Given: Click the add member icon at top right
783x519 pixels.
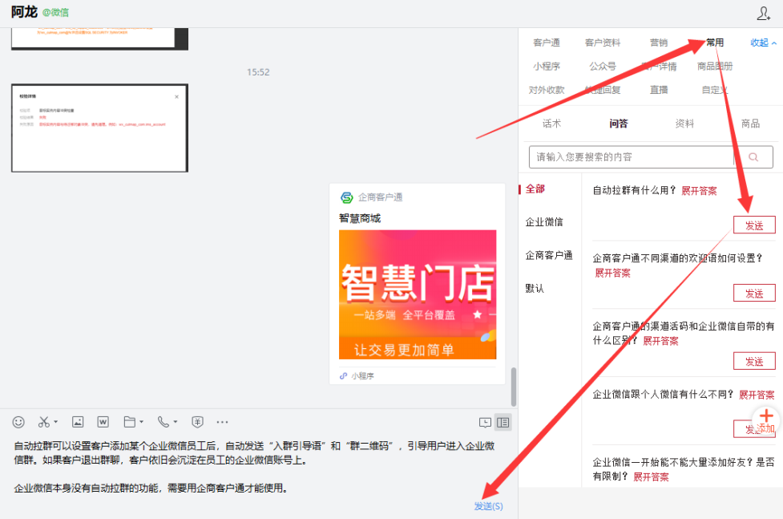Looking at the screenshot, I should [x=764, y=14].
